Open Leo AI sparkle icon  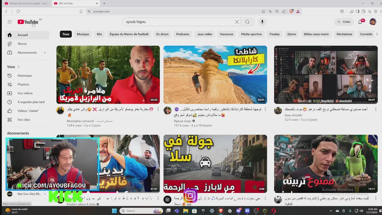coord(369,11)
